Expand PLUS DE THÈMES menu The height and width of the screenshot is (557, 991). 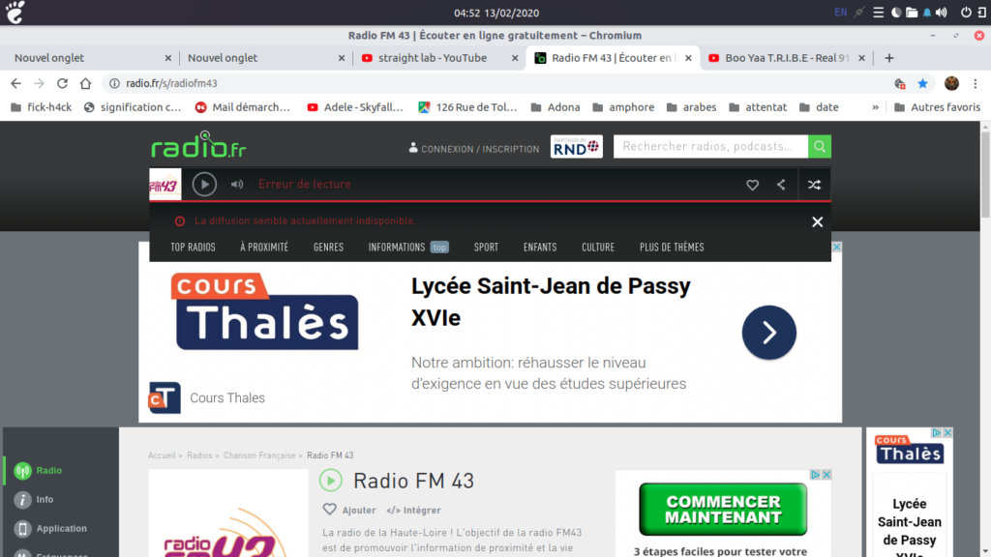pyautogui.click(x=672, y=247)
